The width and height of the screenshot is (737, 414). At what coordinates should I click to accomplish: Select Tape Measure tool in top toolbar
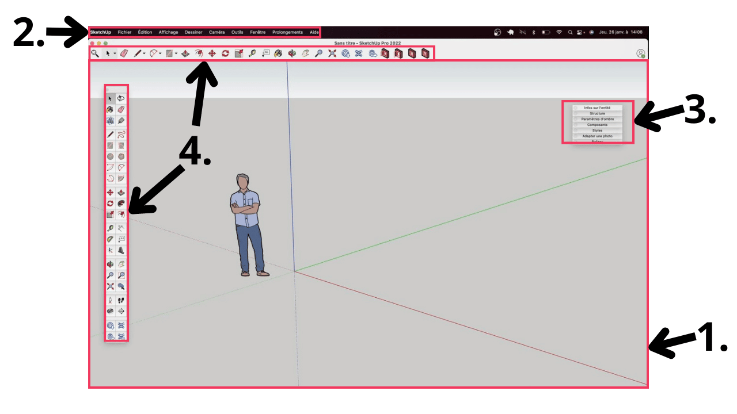click(252, 53)
